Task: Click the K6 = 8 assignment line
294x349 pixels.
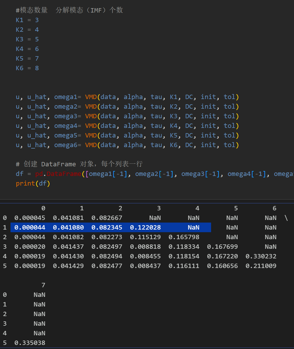Action: pyautogui.click(x=27, y=68)
